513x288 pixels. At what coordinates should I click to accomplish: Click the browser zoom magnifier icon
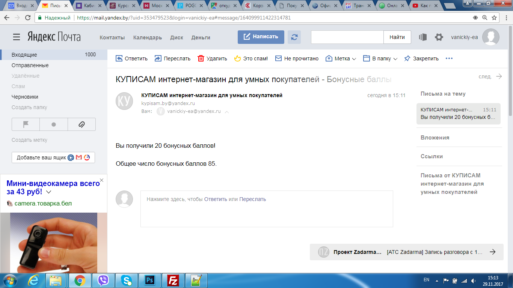(x=485, y=18)
